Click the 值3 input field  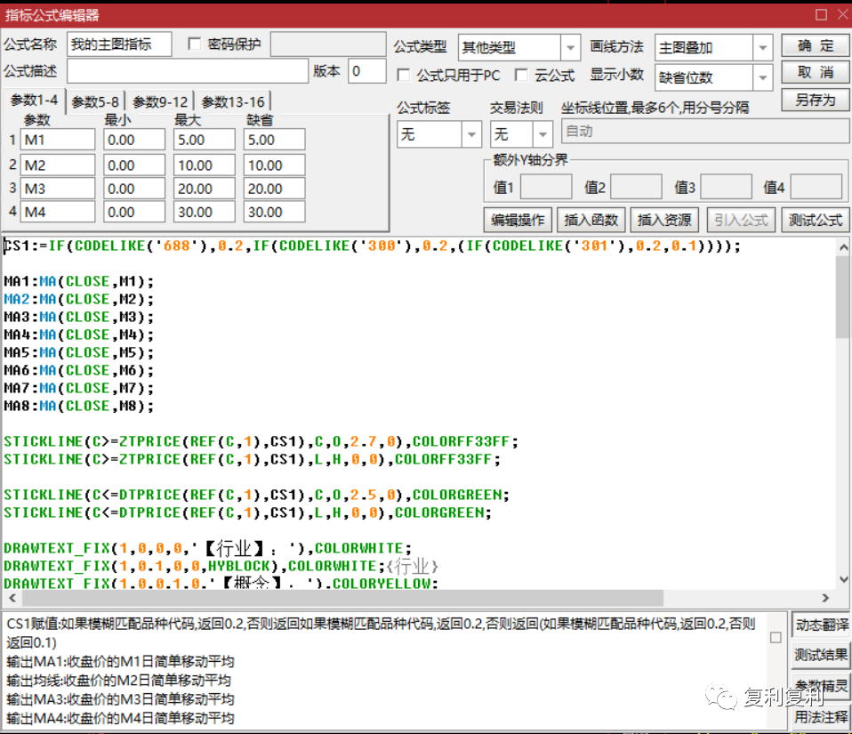pyautogui.click(x=727, y=187)
